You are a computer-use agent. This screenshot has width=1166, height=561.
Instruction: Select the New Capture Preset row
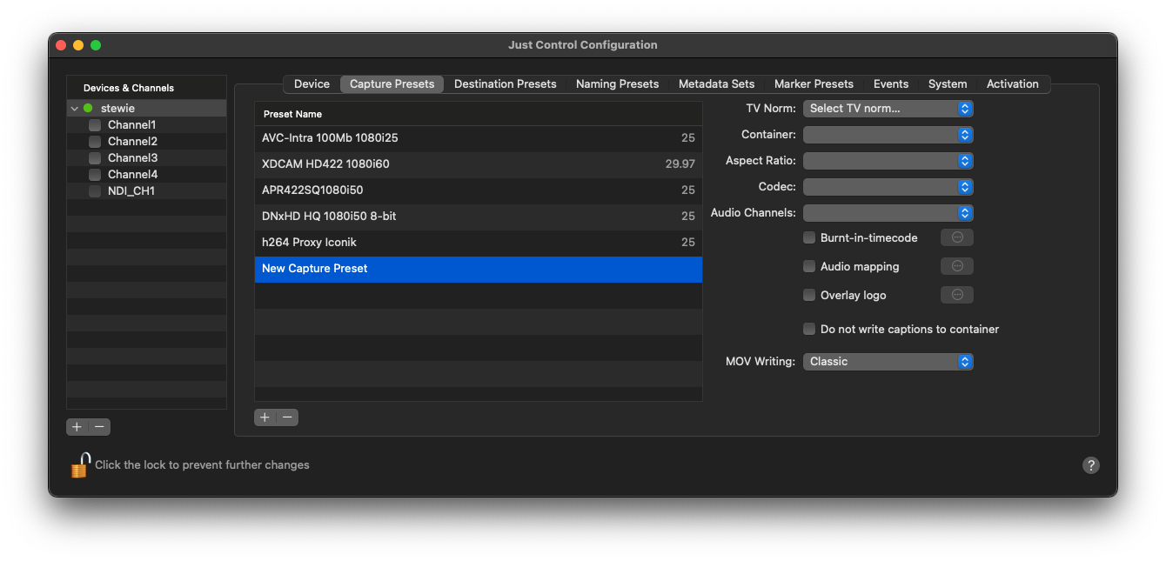click(478, 269)
